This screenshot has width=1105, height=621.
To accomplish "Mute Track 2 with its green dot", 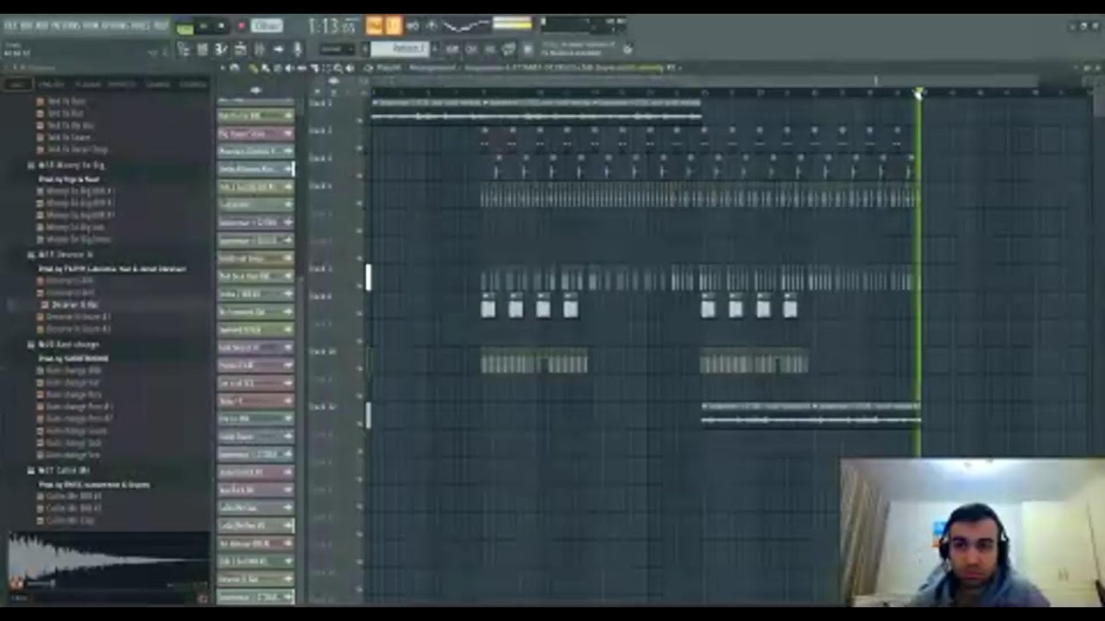I will coord(361,147).
